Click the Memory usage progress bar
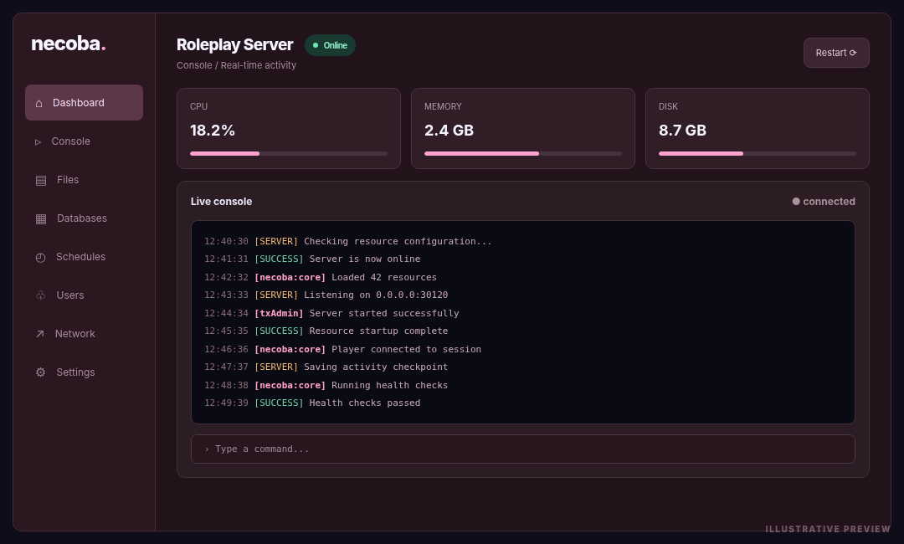Viewport: 904px width, 544px height. [x=523, y=154]
